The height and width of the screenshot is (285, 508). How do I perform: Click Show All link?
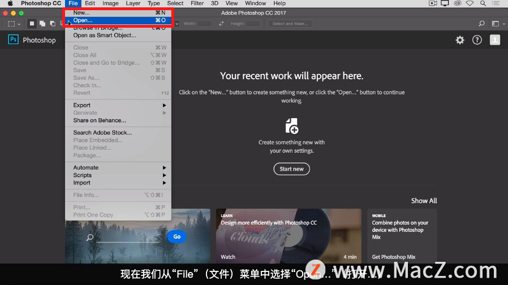pos(424,201)
